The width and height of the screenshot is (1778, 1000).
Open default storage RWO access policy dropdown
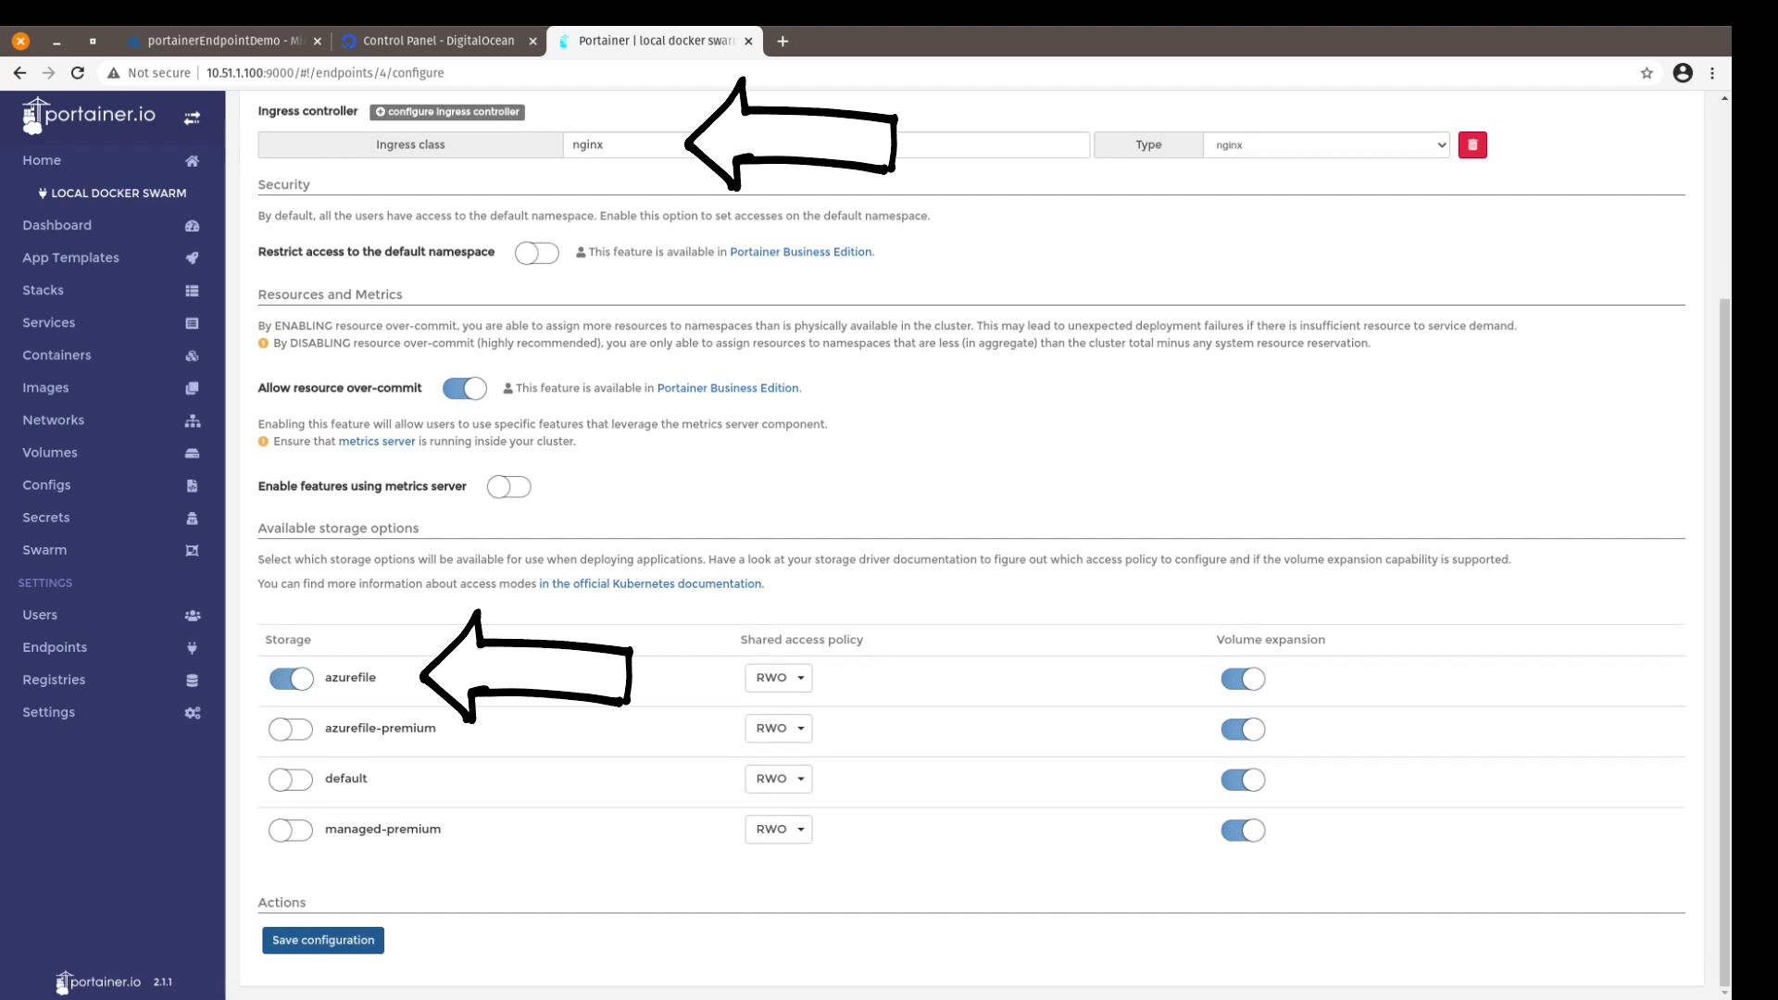[779, 779]
